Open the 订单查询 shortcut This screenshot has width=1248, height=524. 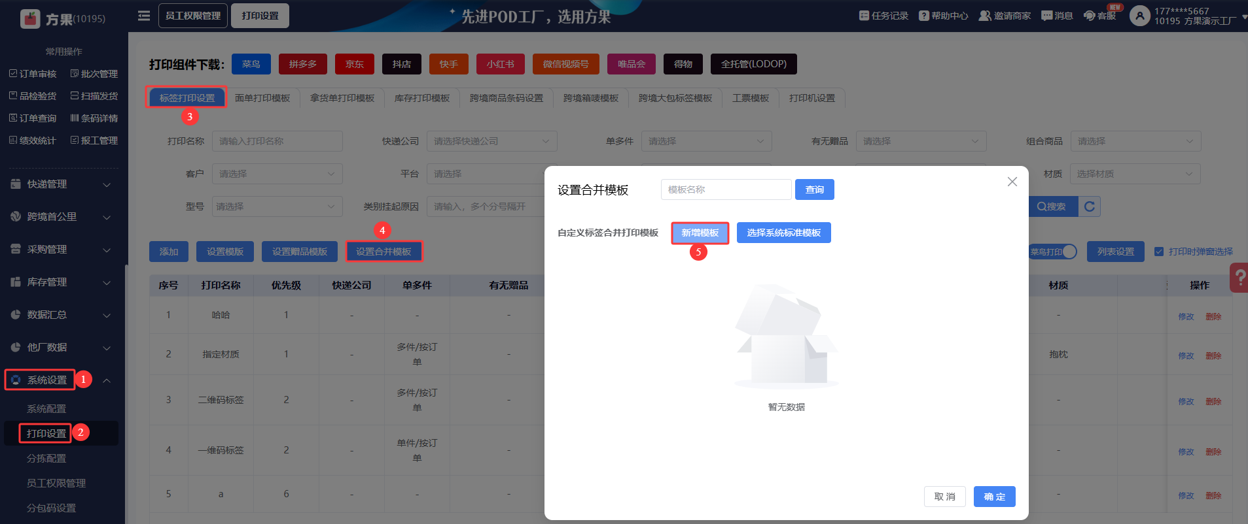(x=33, y=118)
